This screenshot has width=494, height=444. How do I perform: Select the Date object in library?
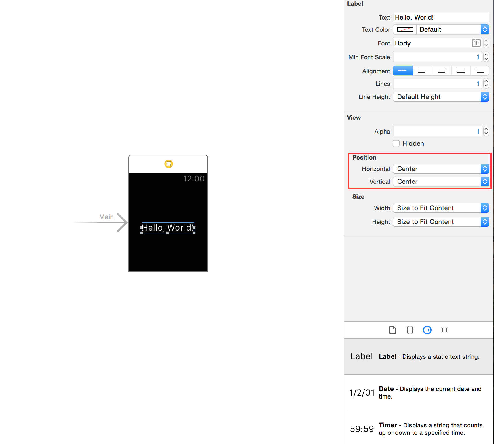[419, 393]
